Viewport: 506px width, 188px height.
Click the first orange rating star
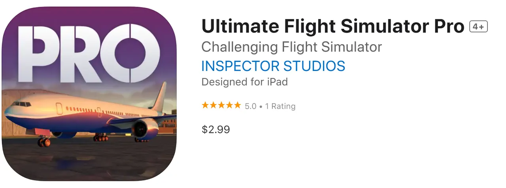(205, 105)
